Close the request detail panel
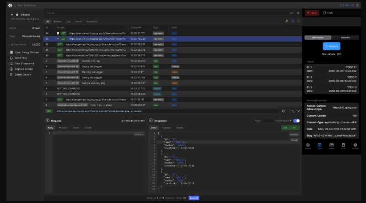Image resolution: width=366 pixels, height=203 pixels. tap(298, 111)
